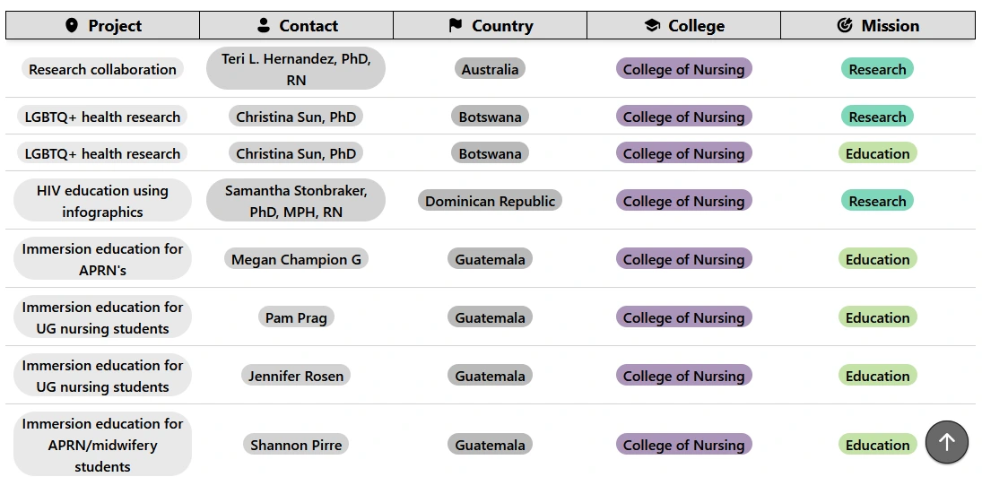Click purple College of Nursing tag in Australia row
Viewport: 982px width, 477px height.
point(683,69)
